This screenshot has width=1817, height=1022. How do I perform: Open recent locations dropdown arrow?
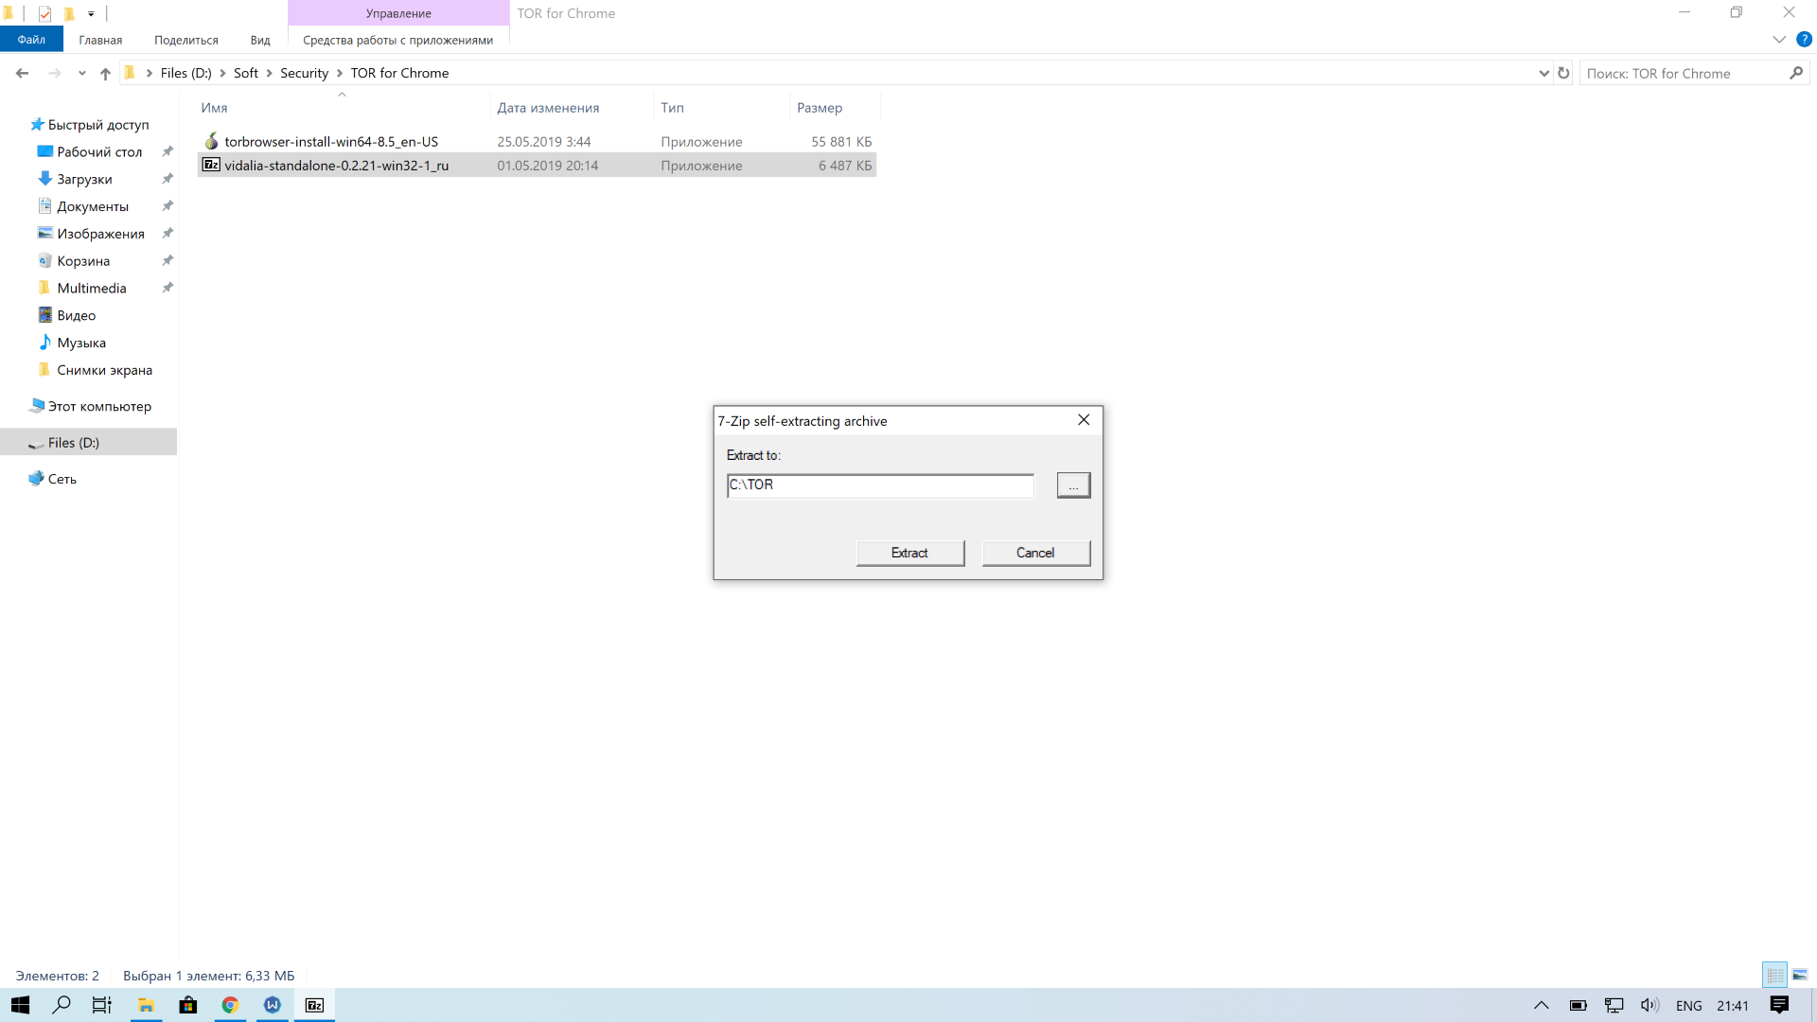click(x=82, y=73)
